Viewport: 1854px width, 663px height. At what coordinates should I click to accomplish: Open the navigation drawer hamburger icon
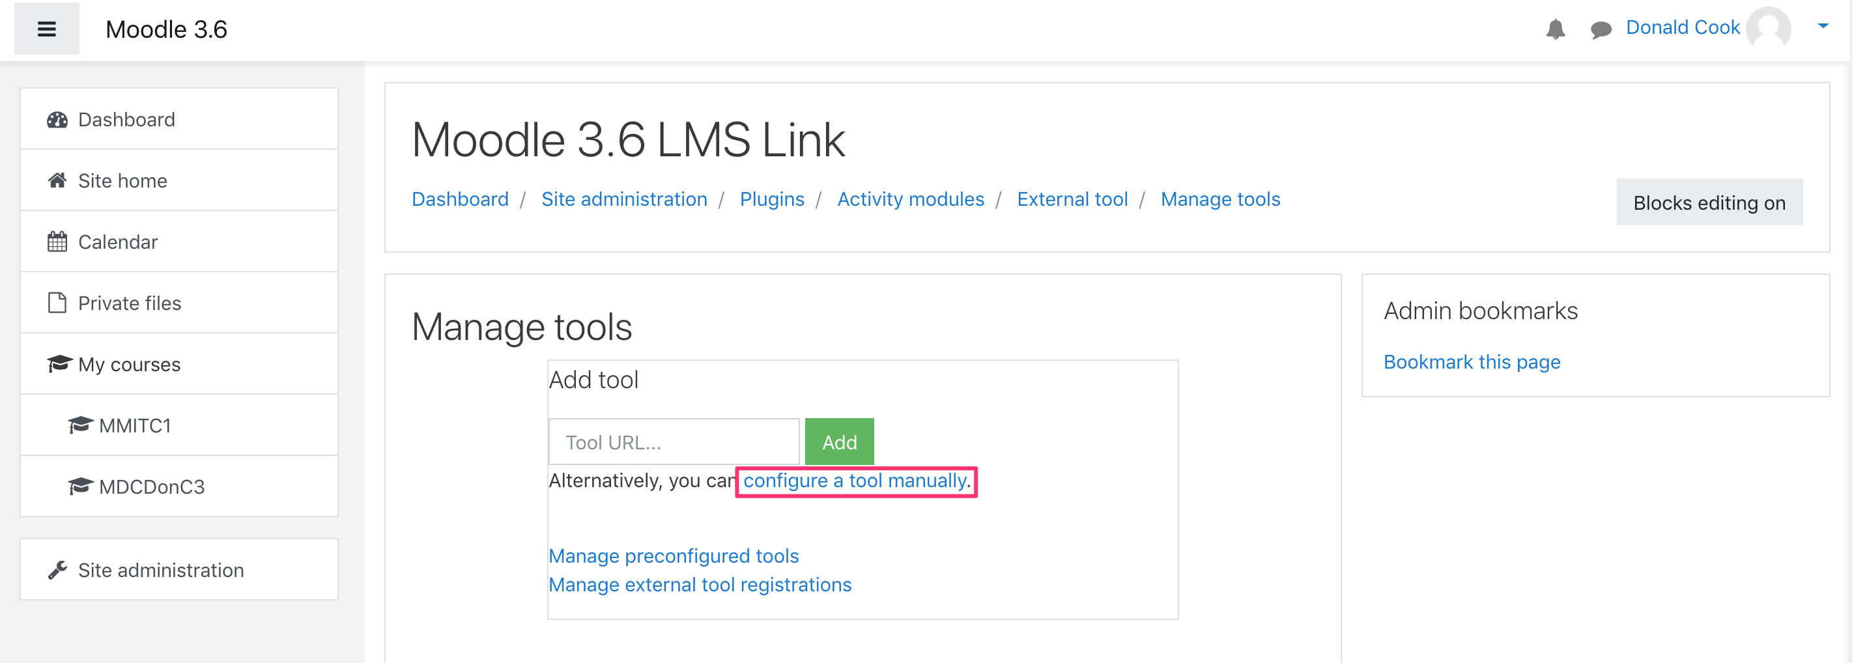pyautogui.click(x=46, y=29)
